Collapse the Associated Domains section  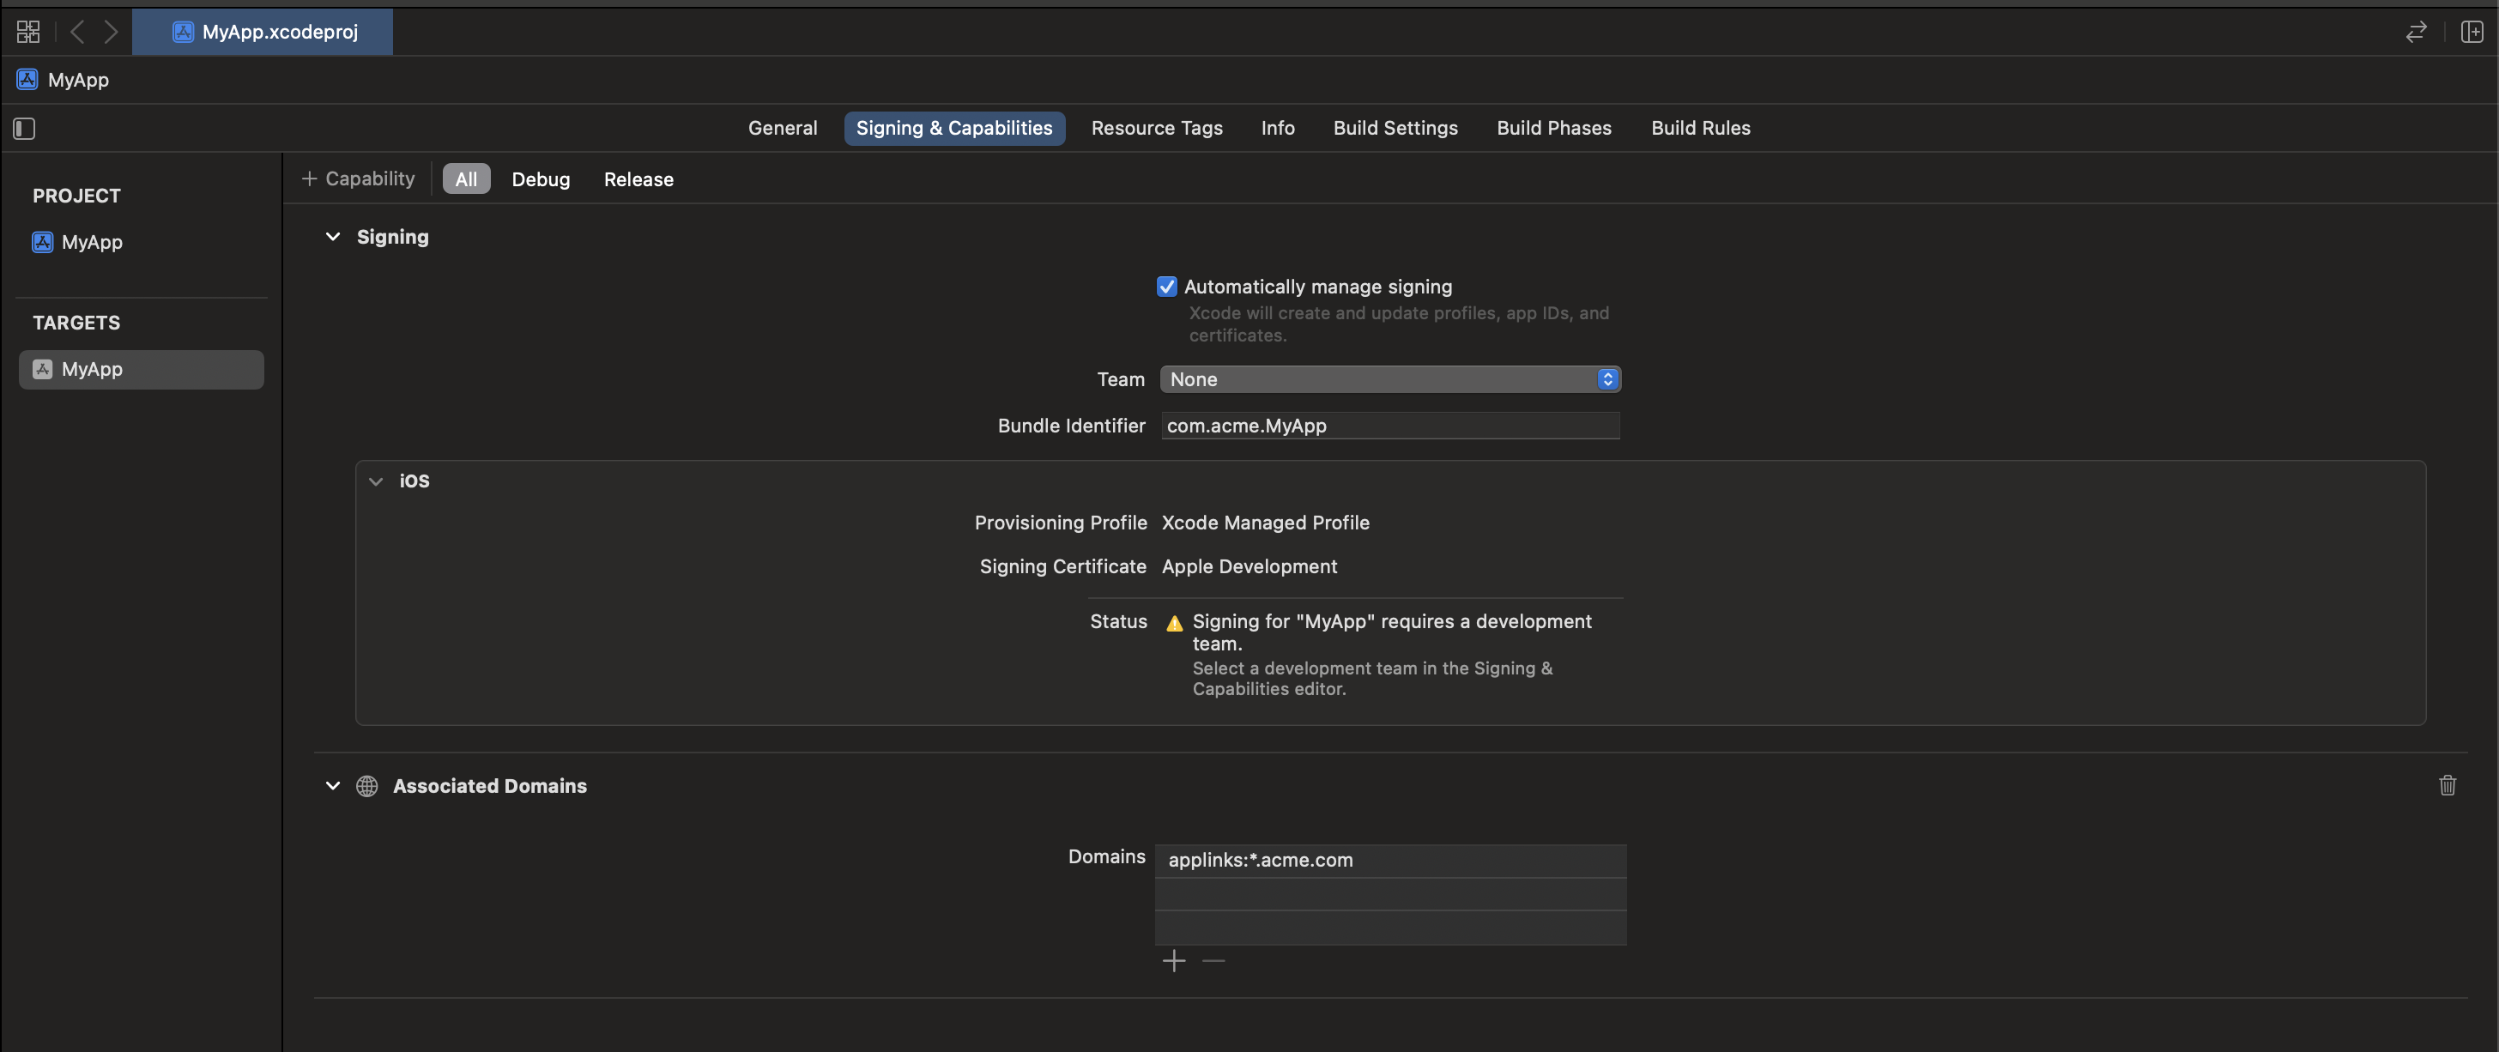point(333,785)
